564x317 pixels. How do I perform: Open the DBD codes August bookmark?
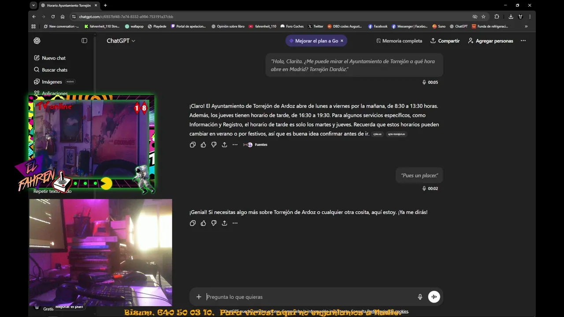pyautogui.click(x=345, y=26)
